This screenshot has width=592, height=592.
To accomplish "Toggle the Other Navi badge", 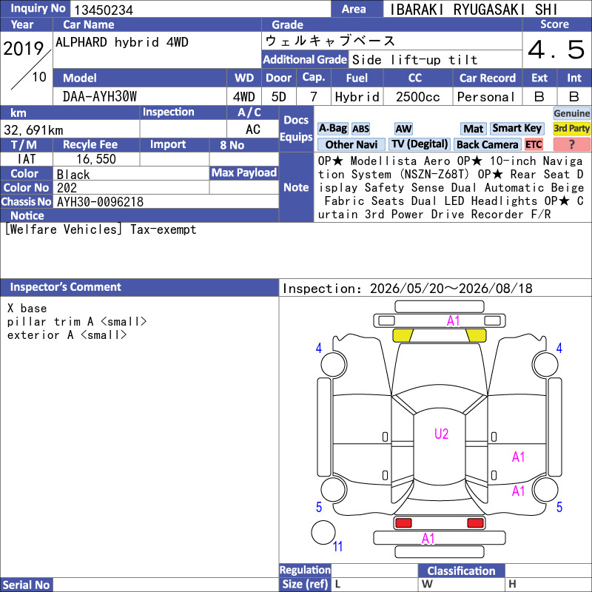I will pyautogui.click(x=351, y=144).
